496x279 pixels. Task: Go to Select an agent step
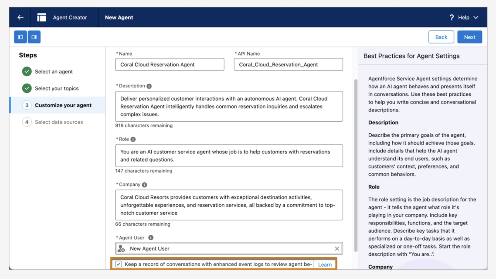(x=54, y=71)
